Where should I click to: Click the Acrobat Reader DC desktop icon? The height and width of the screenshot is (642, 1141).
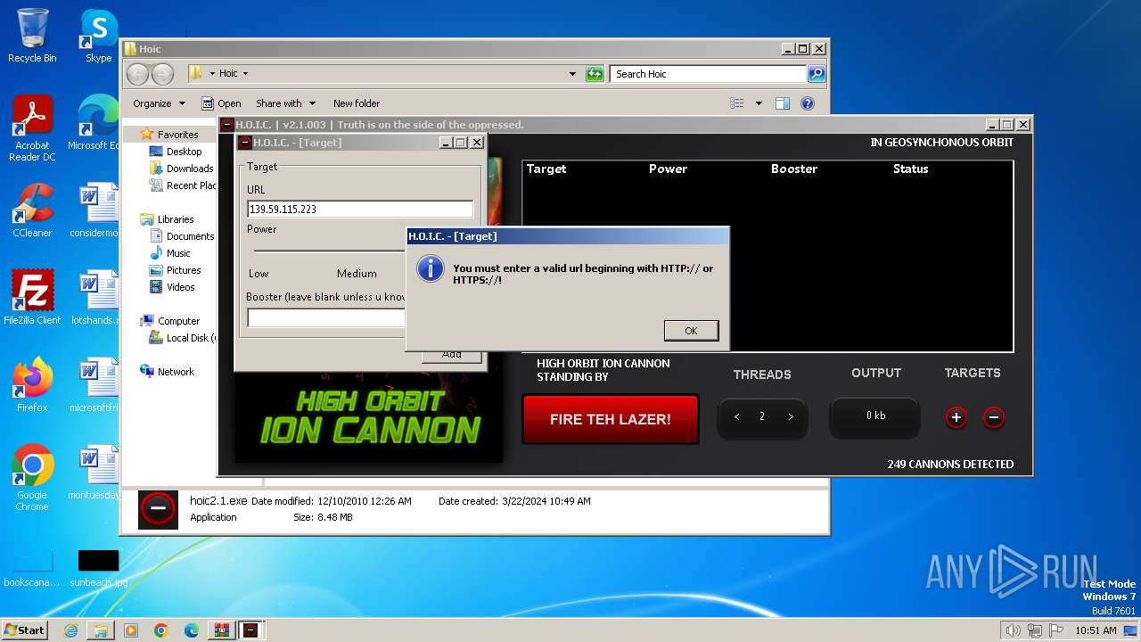(x=32, y=128)
